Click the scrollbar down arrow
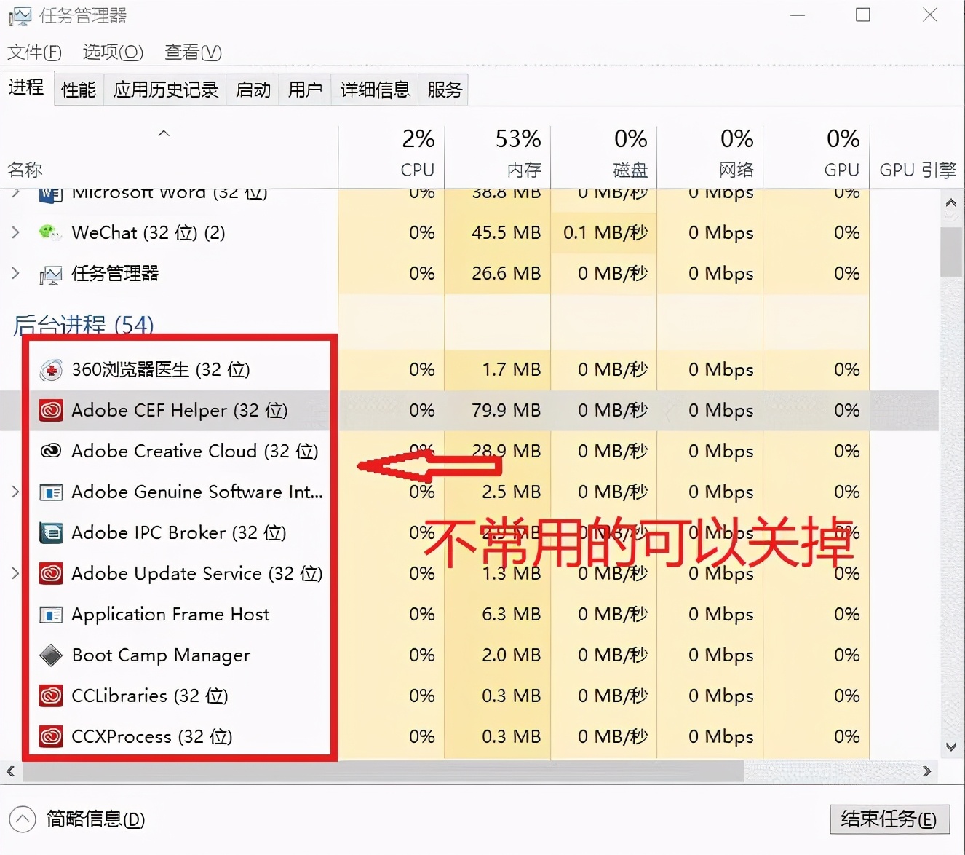965x855 pixels. tap(951, 748)
